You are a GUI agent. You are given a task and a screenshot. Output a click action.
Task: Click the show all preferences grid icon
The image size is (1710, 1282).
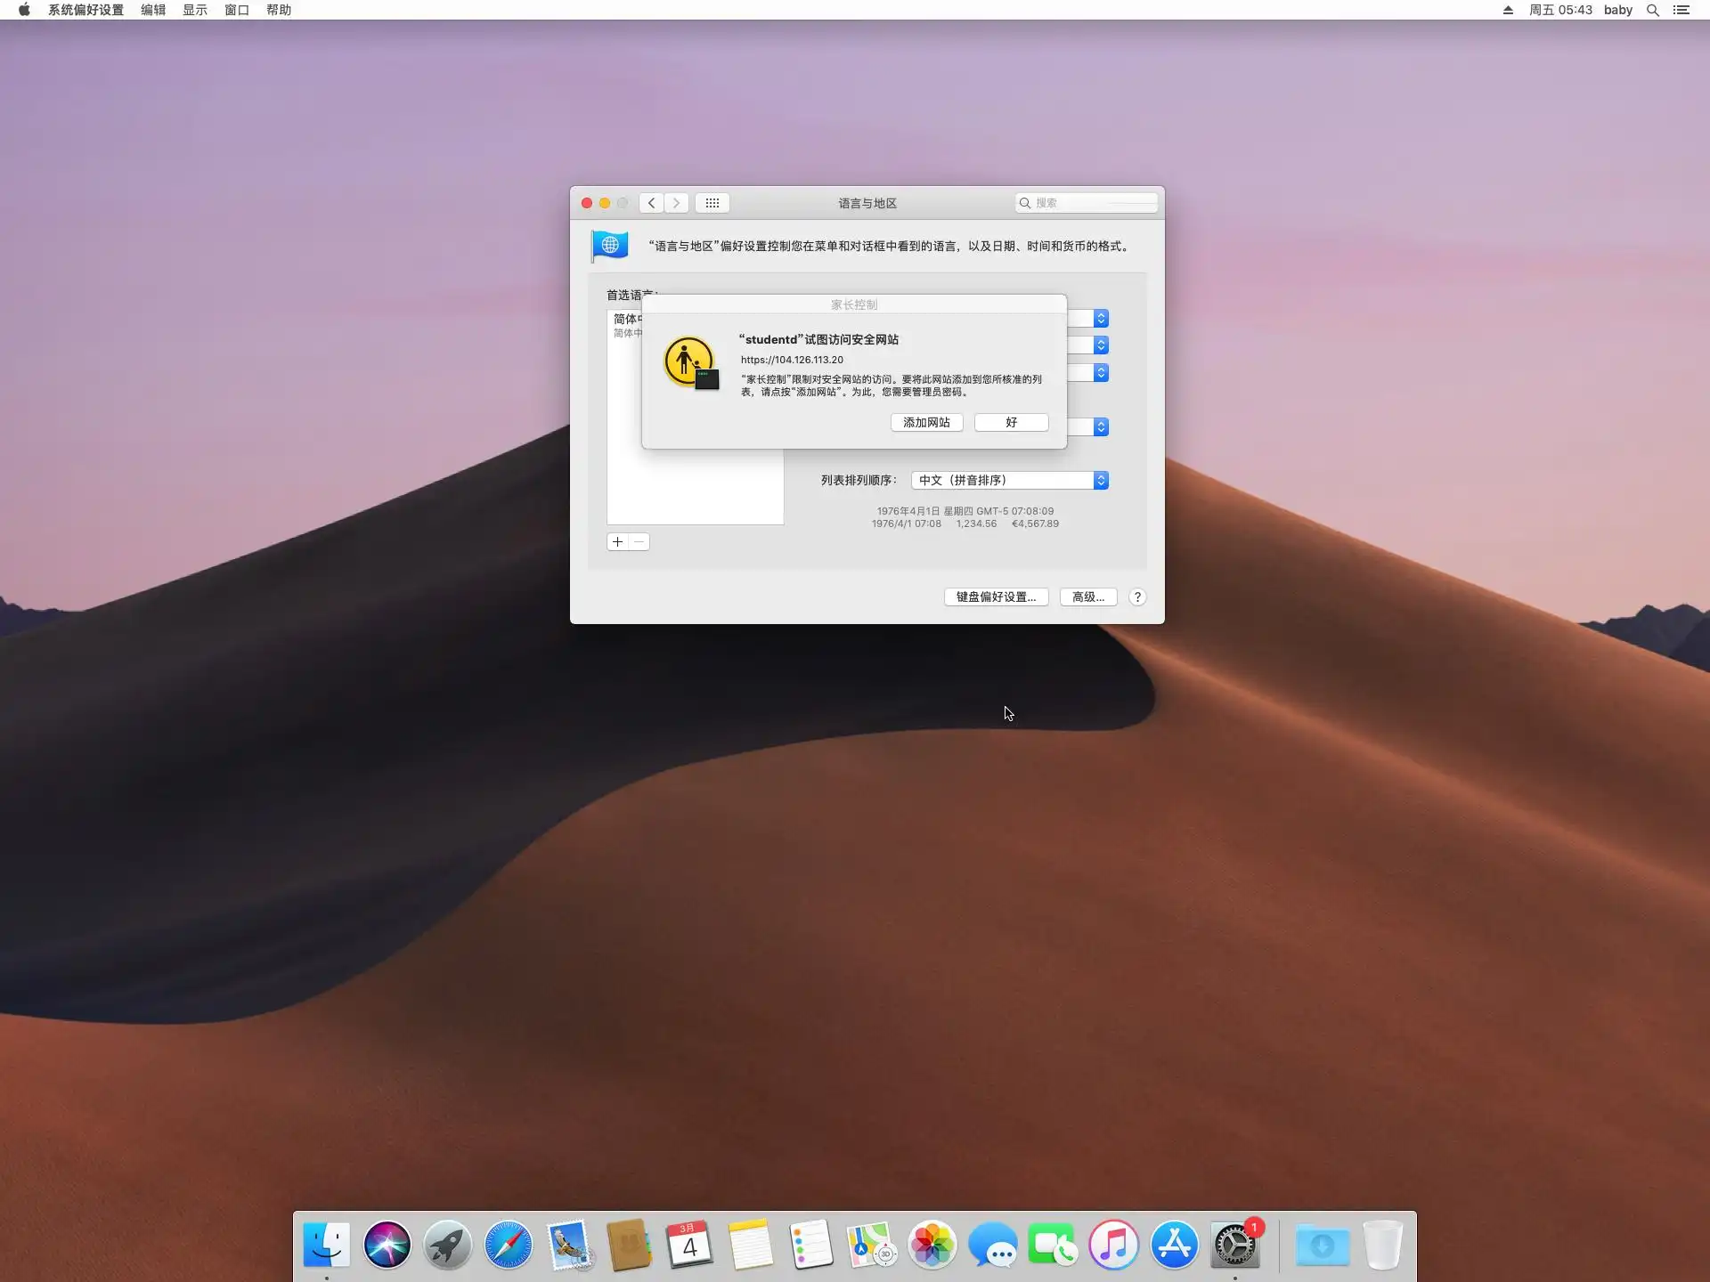click(712, 203)
